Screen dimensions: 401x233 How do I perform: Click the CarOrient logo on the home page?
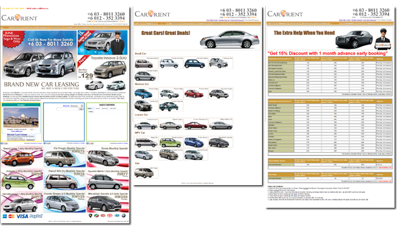click(x=19, y=17)
